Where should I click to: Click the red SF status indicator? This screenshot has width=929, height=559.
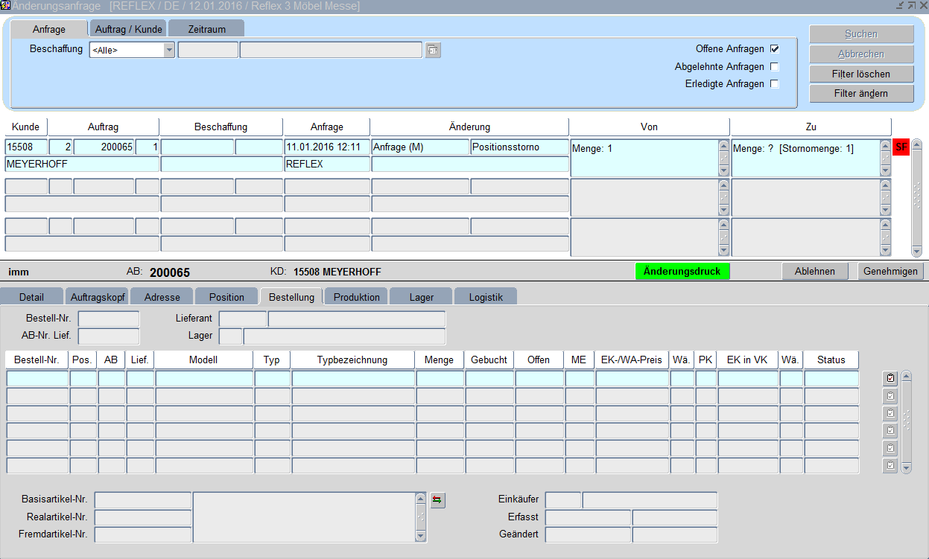[901, 147]
